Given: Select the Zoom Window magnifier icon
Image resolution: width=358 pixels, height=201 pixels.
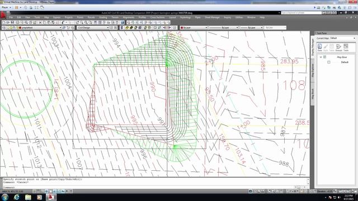Looking at the screenshot, I should click(86, 22).
